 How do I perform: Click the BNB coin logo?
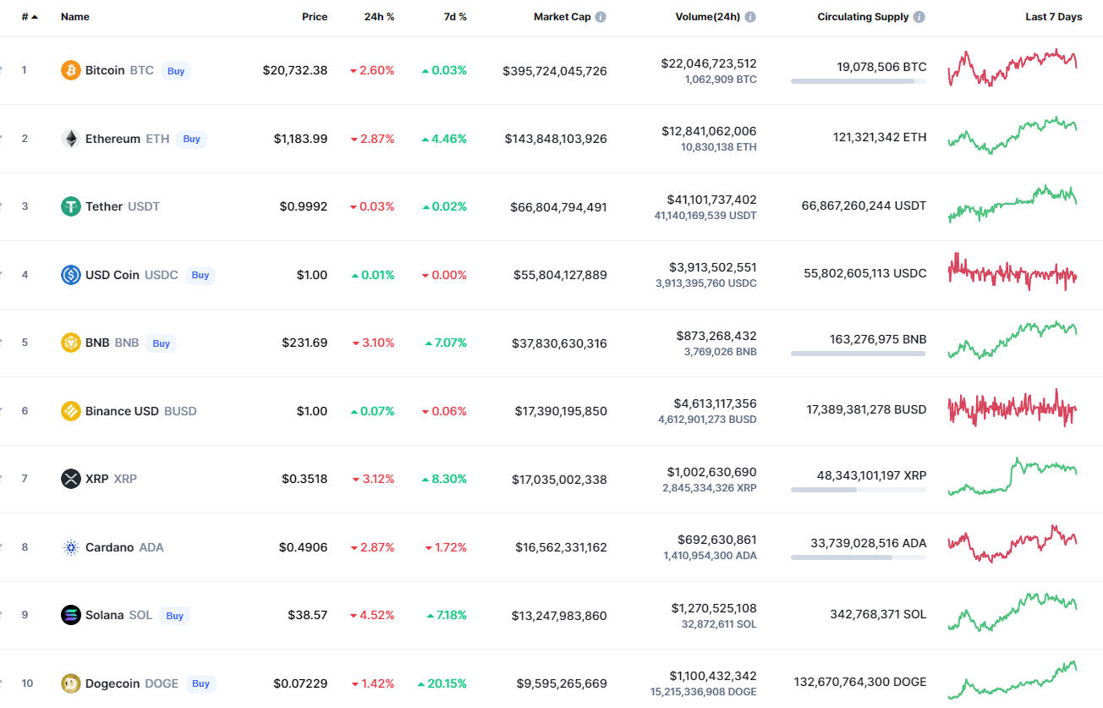pos(71,343)
